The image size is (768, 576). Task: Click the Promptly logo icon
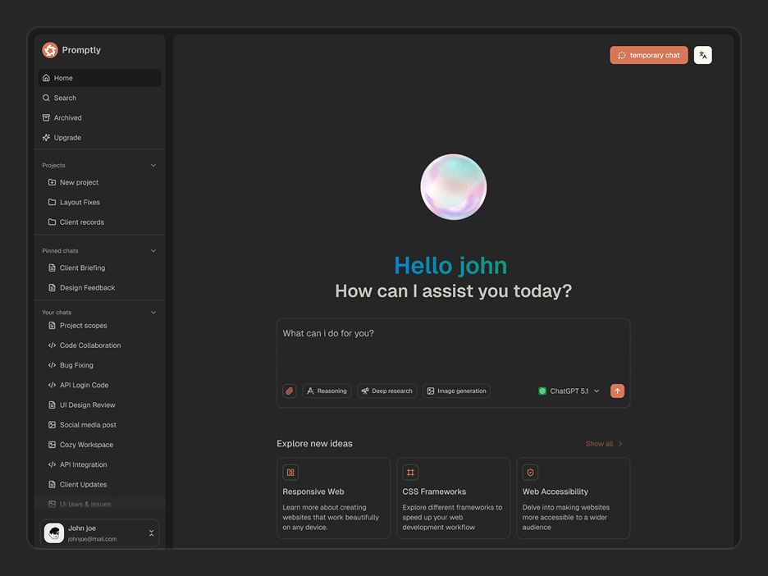[x=50, y=50]
